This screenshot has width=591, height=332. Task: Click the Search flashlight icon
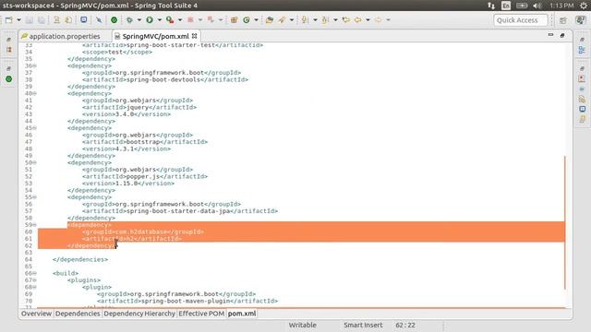(282, 20)
